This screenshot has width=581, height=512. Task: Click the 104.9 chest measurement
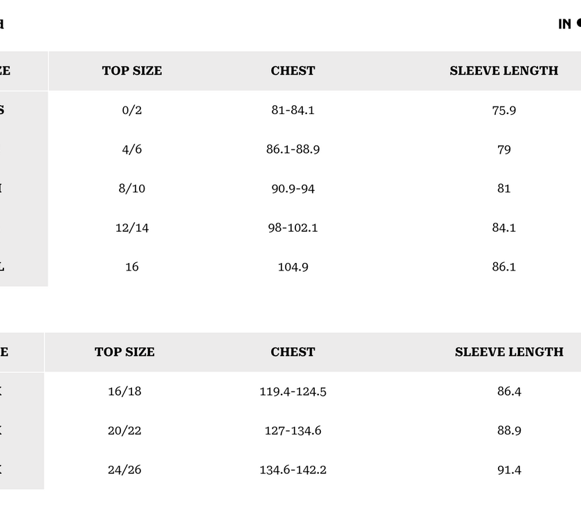click(293, 267)
